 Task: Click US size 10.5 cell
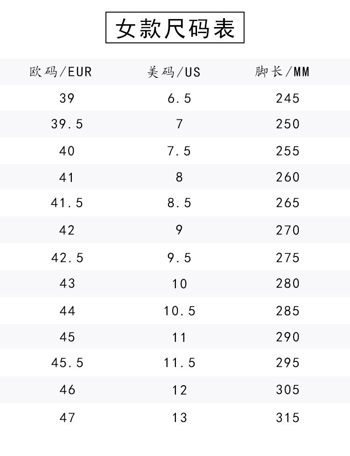click(179, 311)
